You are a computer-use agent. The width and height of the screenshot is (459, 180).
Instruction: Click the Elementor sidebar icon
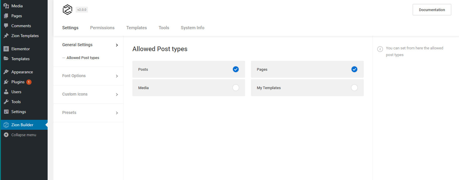point(6,49)
